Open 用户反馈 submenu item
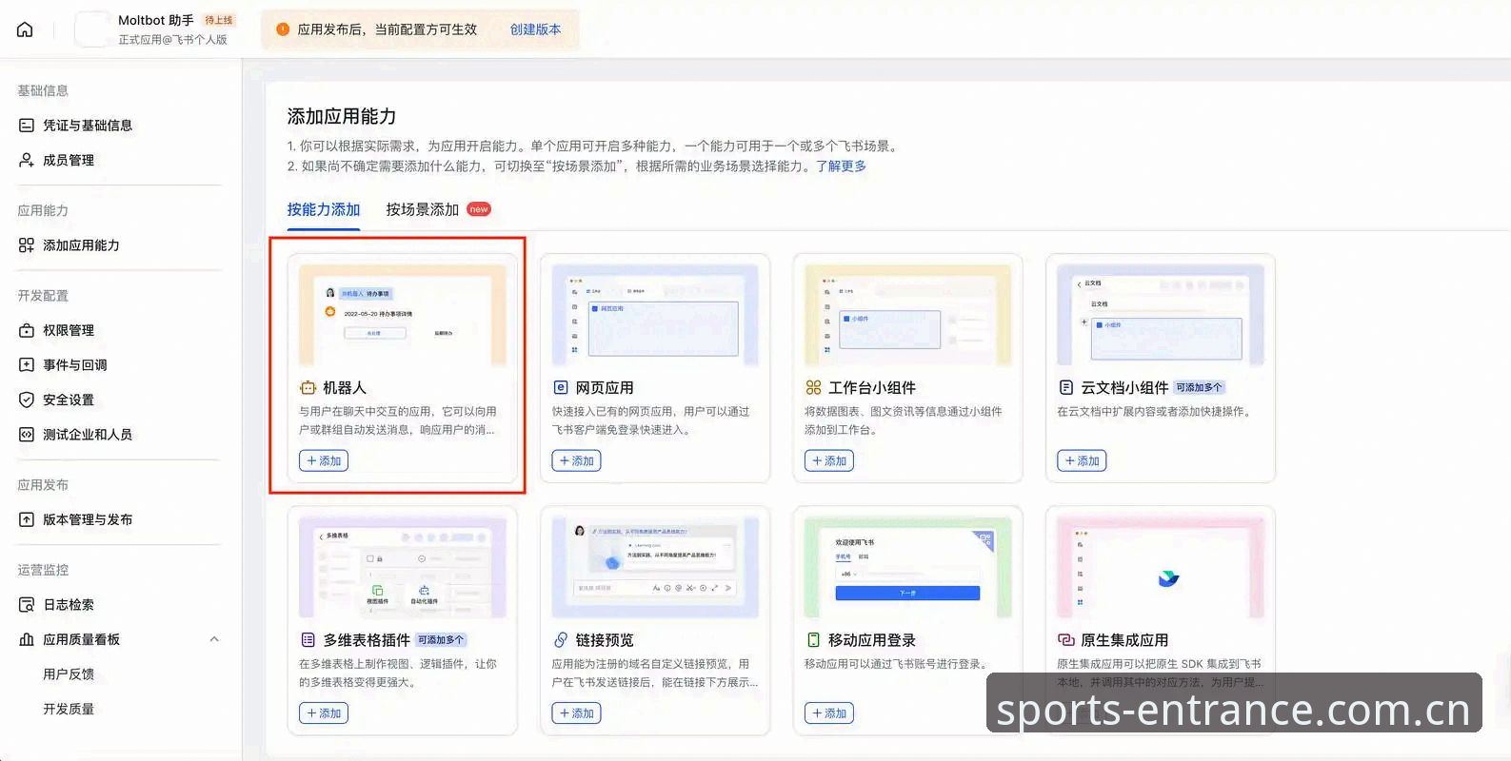Image resolution: width=1511 pixels, height=761 pixels. (69, 673)
